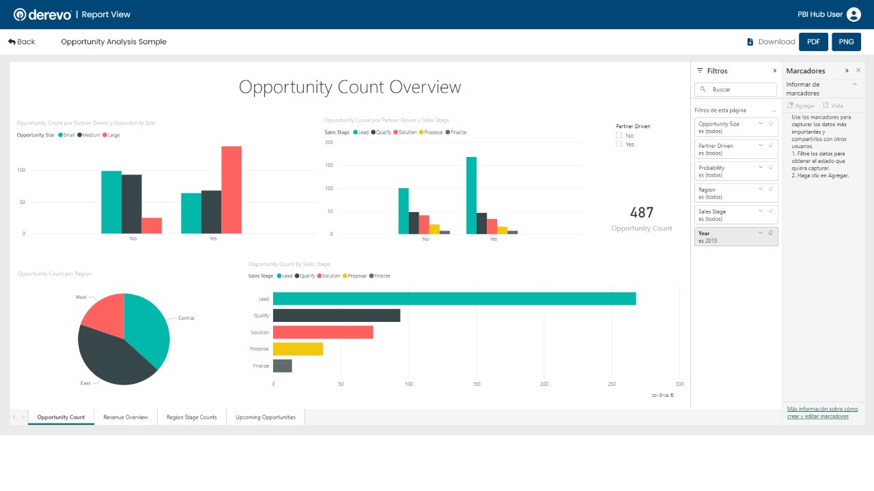Switch to the Revenue Overview tab
Viewport: 874px width, 491px height.
coord(126,417)
